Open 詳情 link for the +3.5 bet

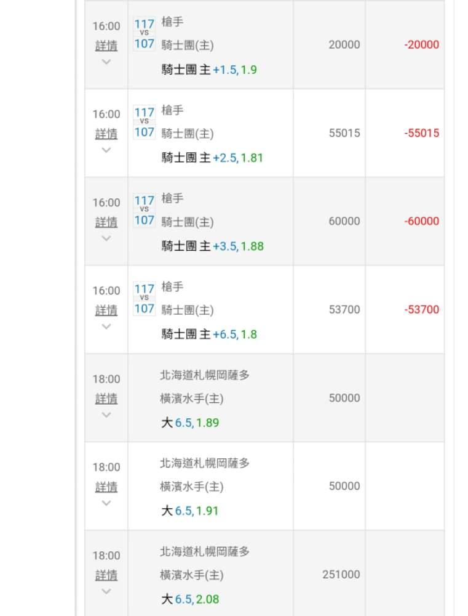(x=106, y=222)
